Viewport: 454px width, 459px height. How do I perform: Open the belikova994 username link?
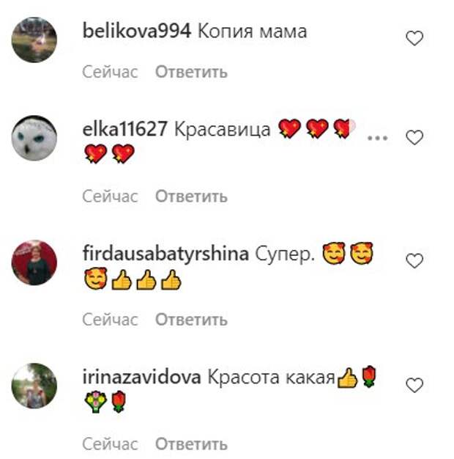pos(137,31)
